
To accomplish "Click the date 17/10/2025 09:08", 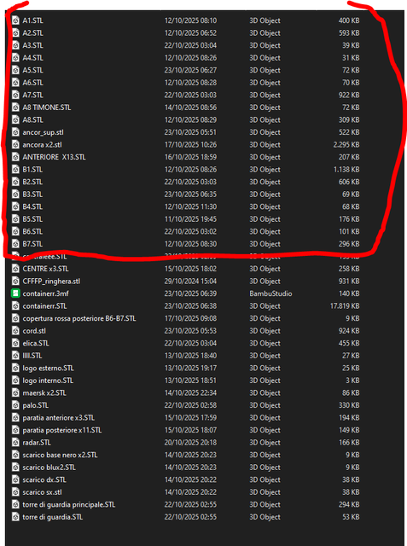I will pyautogui.click(x=190, y=318).
